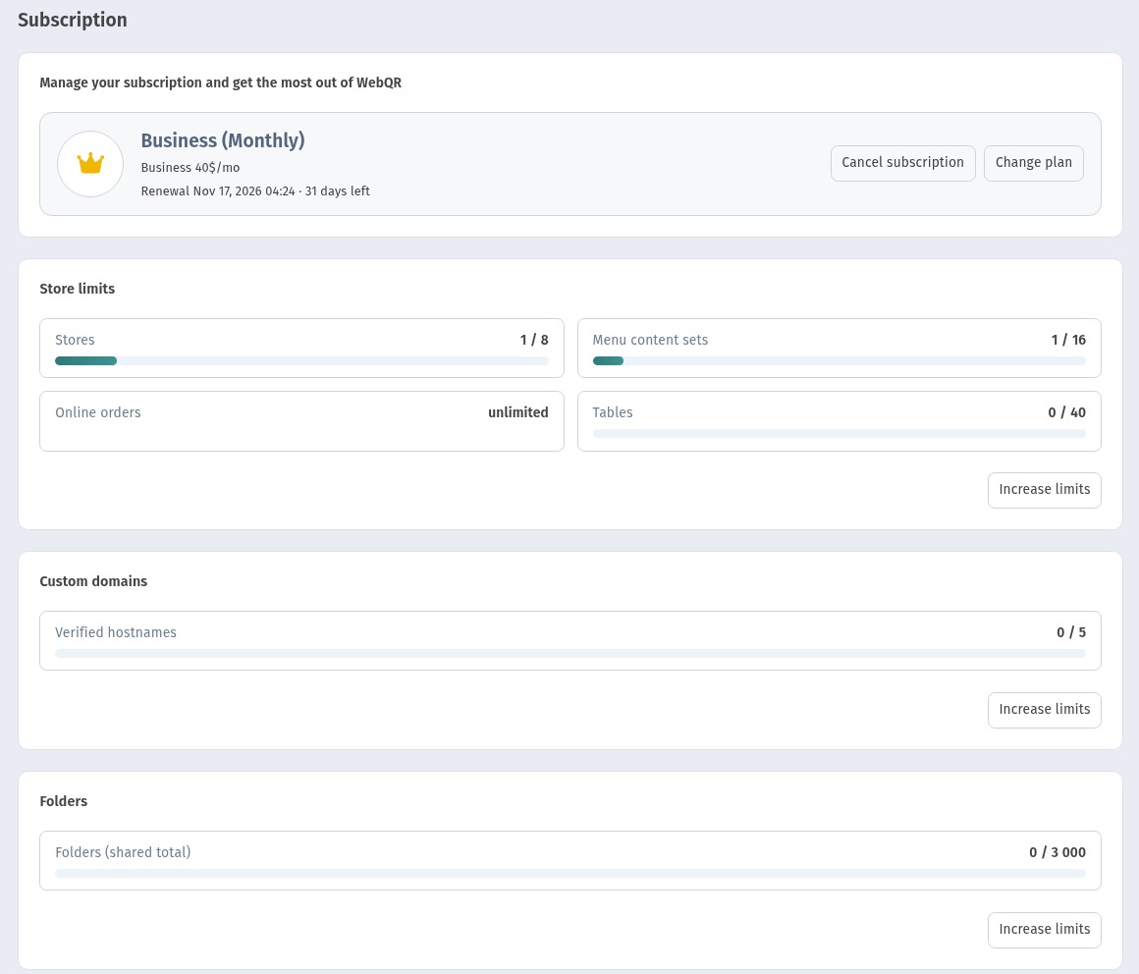Screen dimensions: 1139x974
Task: Increase limits for Folders
Action: tap(1044, 930)
